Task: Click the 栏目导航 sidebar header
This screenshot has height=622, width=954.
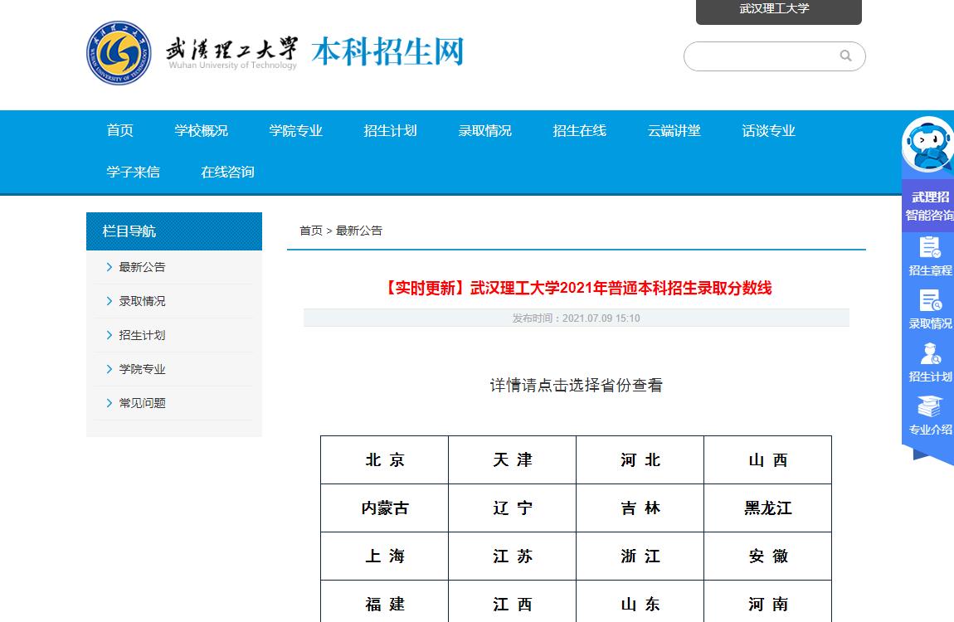Action: (x=174, y=231)
